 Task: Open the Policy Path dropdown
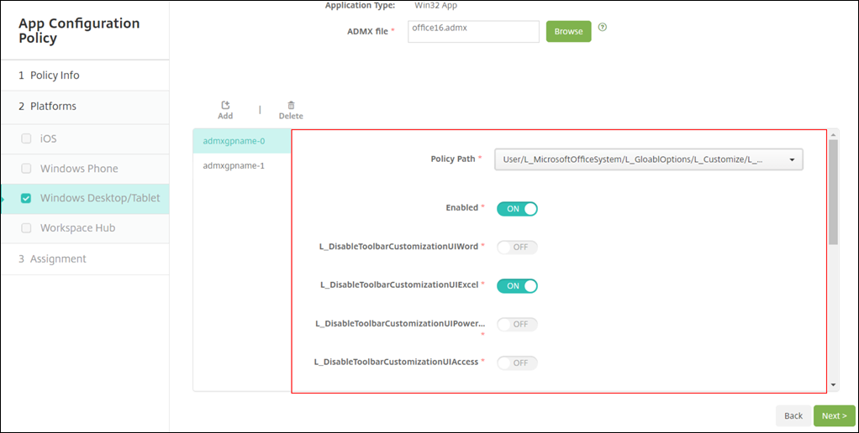click(x=649, y=159)
